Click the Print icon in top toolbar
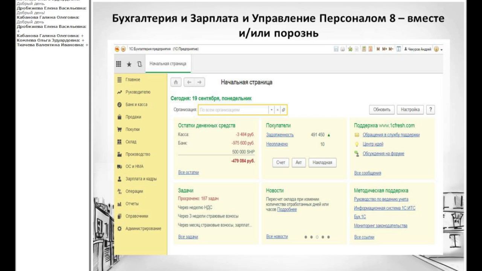482x271 pixels. click(343, 49)
